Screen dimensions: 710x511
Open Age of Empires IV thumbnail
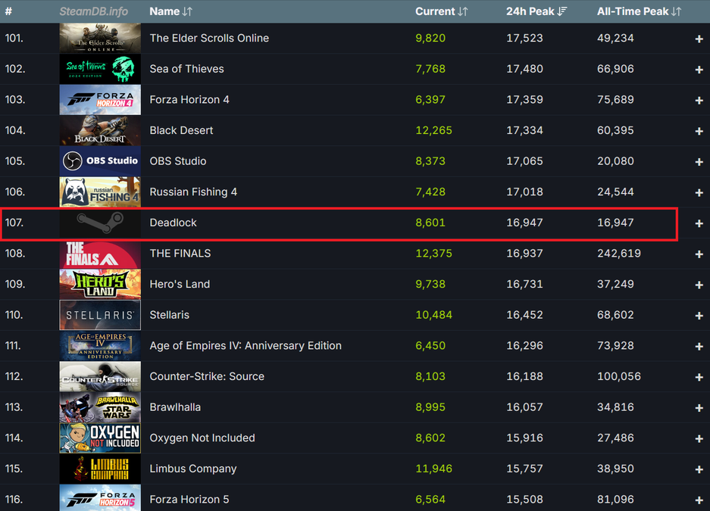coord(100,345)
